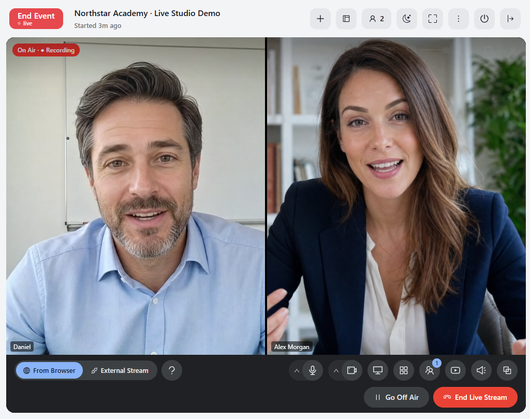Open the three-dot more options menu
The image size is (530, 419).
tap(459, 19)
